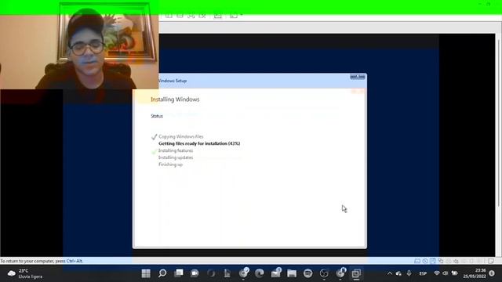Click the microphone tray icon

(x=409, y=273)
